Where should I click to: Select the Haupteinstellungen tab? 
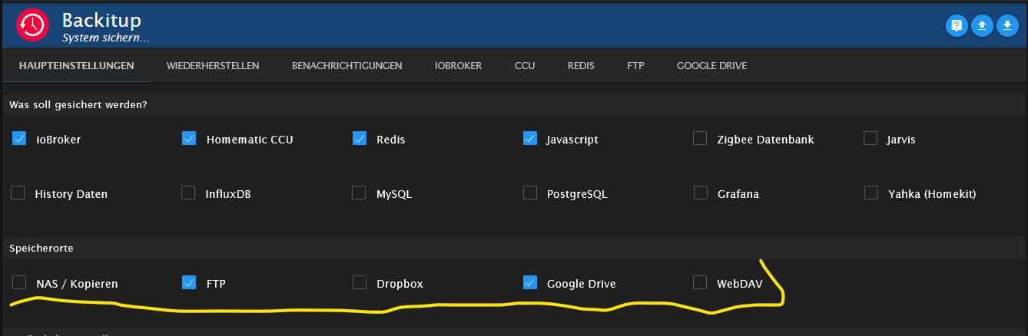[76, 66]
